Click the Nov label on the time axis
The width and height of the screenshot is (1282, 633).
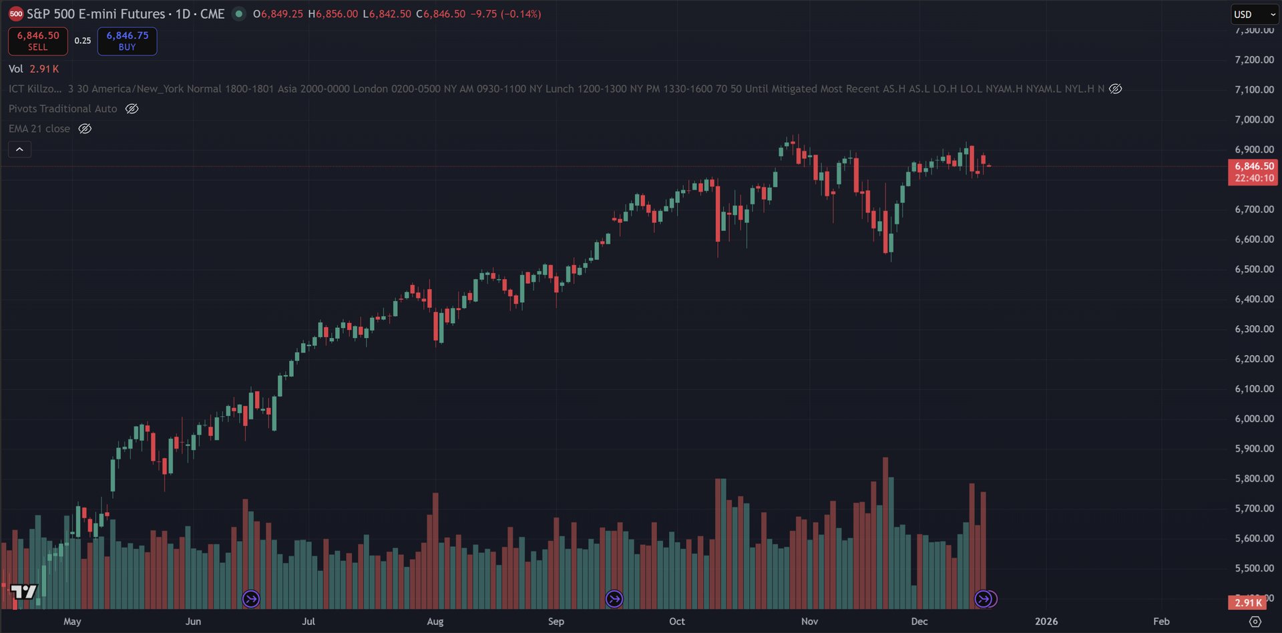pyautogui.click(x=809, y=622)
